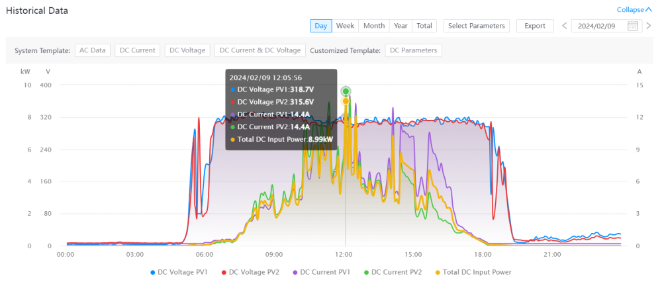Viewport: 662px width, 282px height.
Task: Switch to the Week view tab
Action: point(345,26)
